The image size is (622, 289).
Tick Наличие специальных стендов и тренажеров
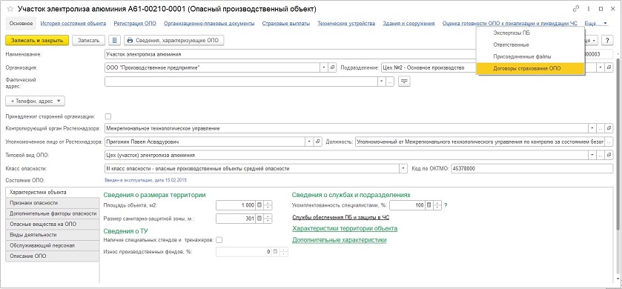[x=219, y=240]
